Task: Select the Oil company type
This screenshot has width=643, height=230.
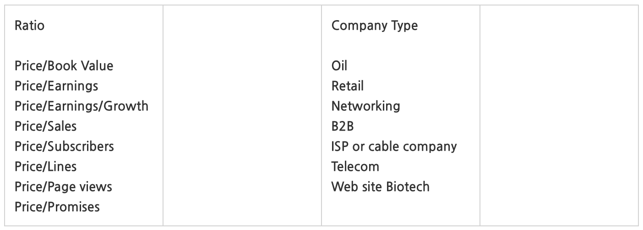Action: (x=339, y=66)
